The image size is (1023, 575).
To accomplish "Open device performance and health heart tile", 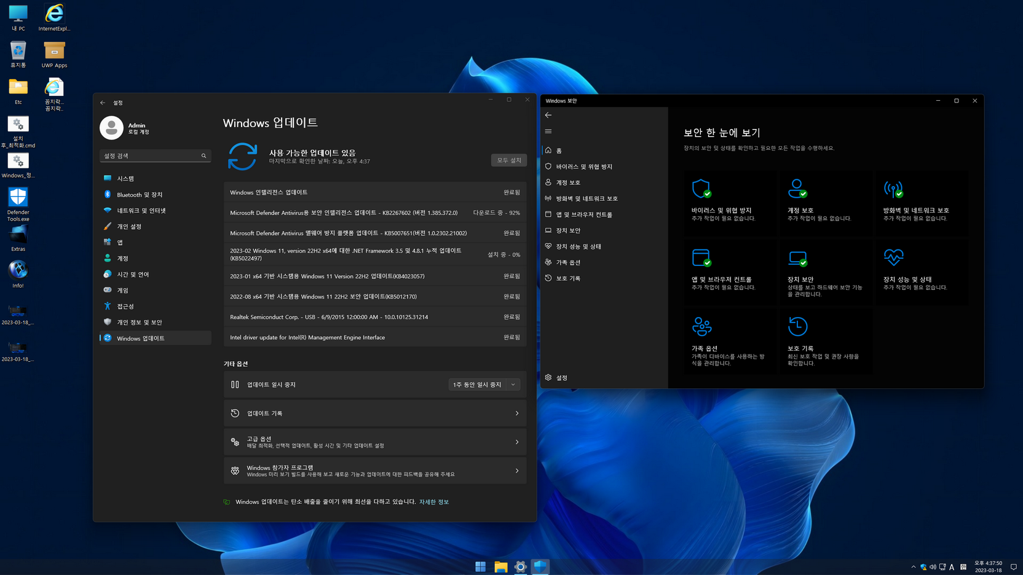I will (922, 272).
